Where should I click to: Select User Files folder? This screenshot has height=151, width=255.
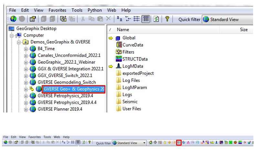[132, 109]
